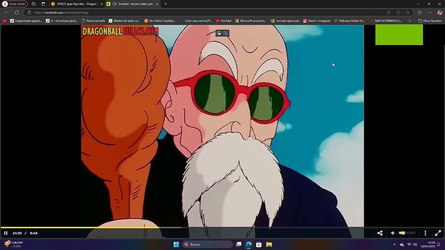The width and height of the screenshot is (445, 250).
Task: Open Direct • Instagram bookmark
Action: [x=316, y=21]
